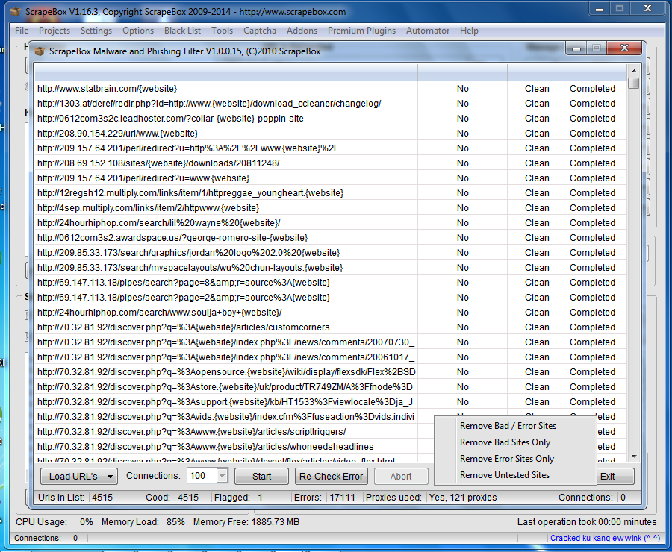Open the Projects menu

point(54,31)
